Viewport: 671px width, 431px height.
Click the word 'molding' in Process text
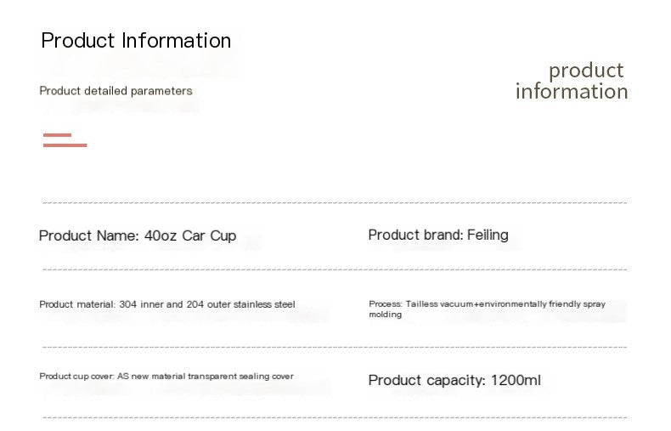[385, 315]
